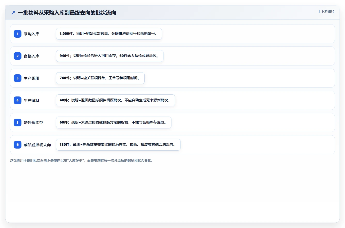The width and height of the screenshot is (345, 228).
Task: Click the arrow icon beside the header title
Action: pyautogui.click(x=13, y=13)
